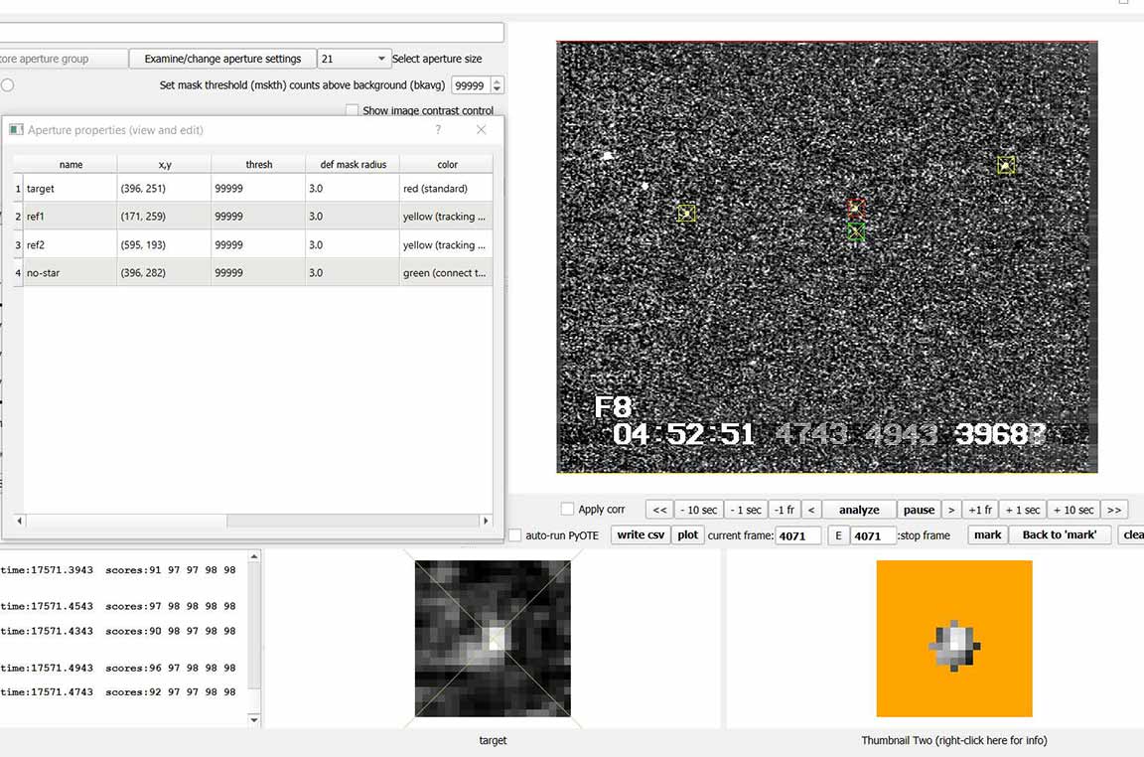
Task: Click the Back to 'mark' button
Action: [1059, 535]
